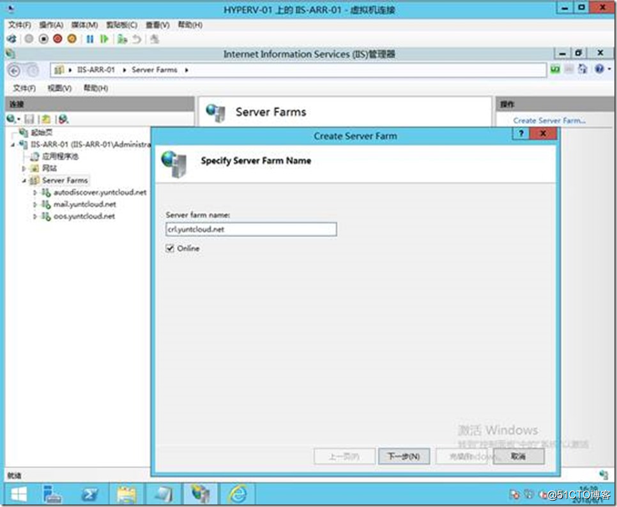The width and height of the screenshot is (617, 507).
Task: Open the VM window 操作(A) menu
Action: tap(51, 25)
